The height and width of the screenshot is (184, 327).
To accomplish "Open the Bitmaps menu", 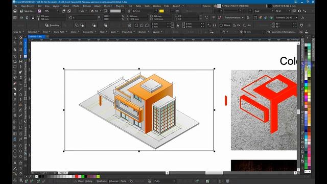I will click(87, 6).
